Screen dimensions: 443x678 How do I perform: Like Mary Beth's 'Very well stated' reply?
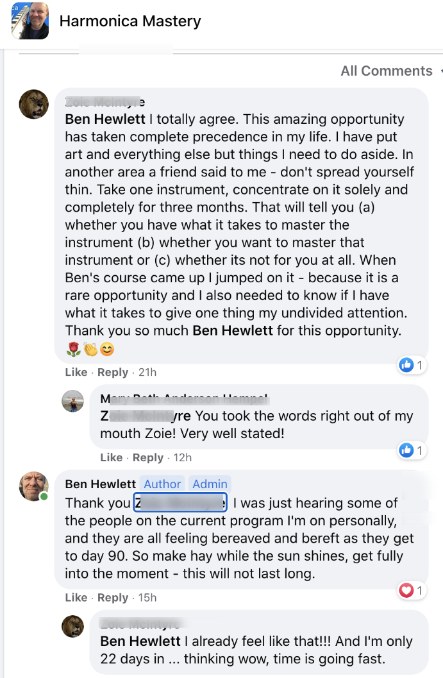112,457
